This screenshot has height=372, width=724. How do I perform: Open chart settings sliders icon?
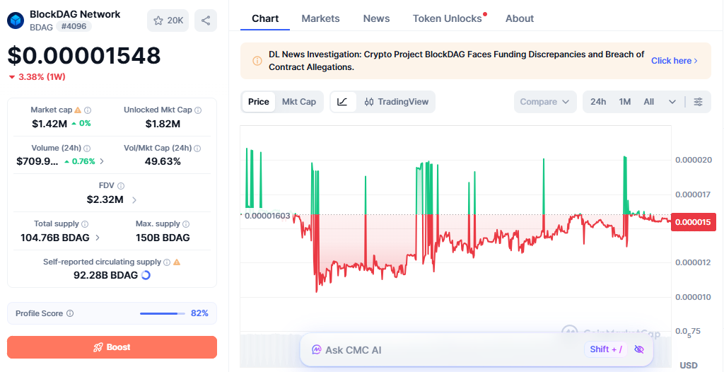[x=699, y=102]
